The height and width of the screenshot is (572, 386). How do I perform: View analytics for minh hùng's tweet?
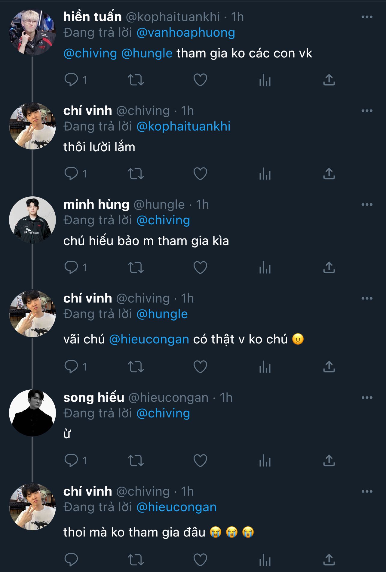tap(265, 268)
